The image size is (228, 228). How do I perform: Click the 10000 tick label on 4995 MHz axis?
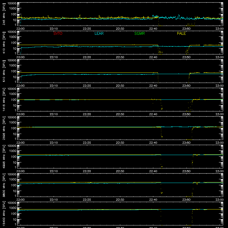[x=12, y=146]
